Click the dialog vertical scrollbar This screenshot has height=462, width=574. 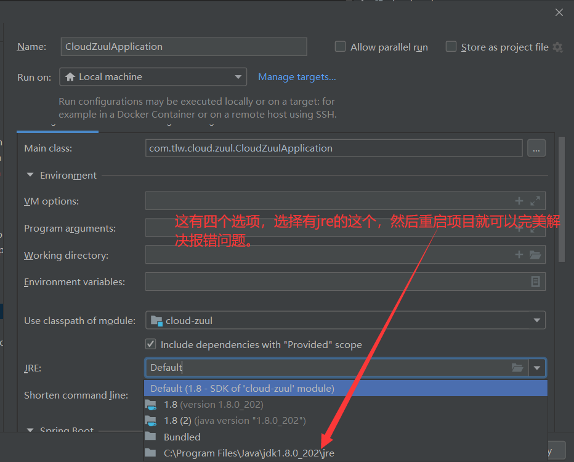point(562,200)
